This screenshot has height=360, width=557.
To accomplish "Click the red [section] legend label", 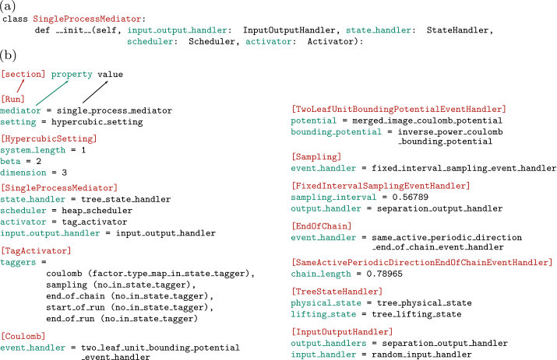I will pos(23,74).
